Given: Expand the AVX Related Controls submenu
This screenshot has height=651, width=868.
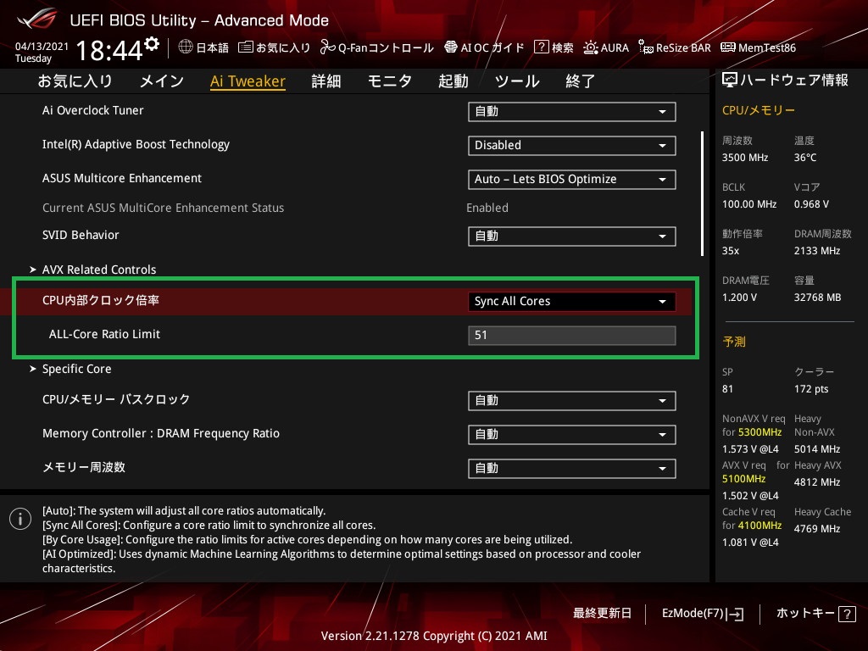Looking at the screenshot, I should 99,270.
